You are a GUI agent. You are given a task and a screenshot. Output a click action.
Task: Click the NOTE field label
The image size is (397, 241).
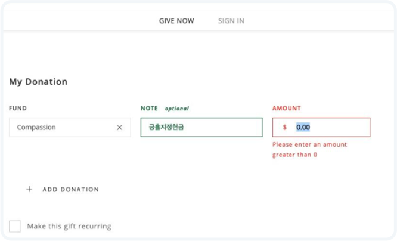click(149, 109)
